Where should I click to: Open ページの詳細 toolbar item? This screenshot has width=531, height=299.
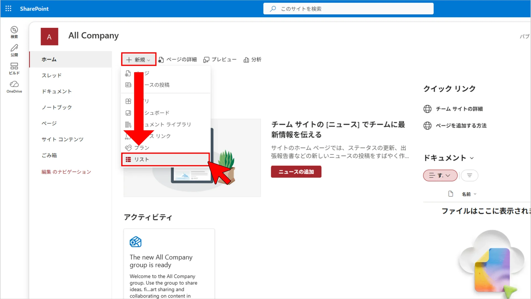(177, 60)
